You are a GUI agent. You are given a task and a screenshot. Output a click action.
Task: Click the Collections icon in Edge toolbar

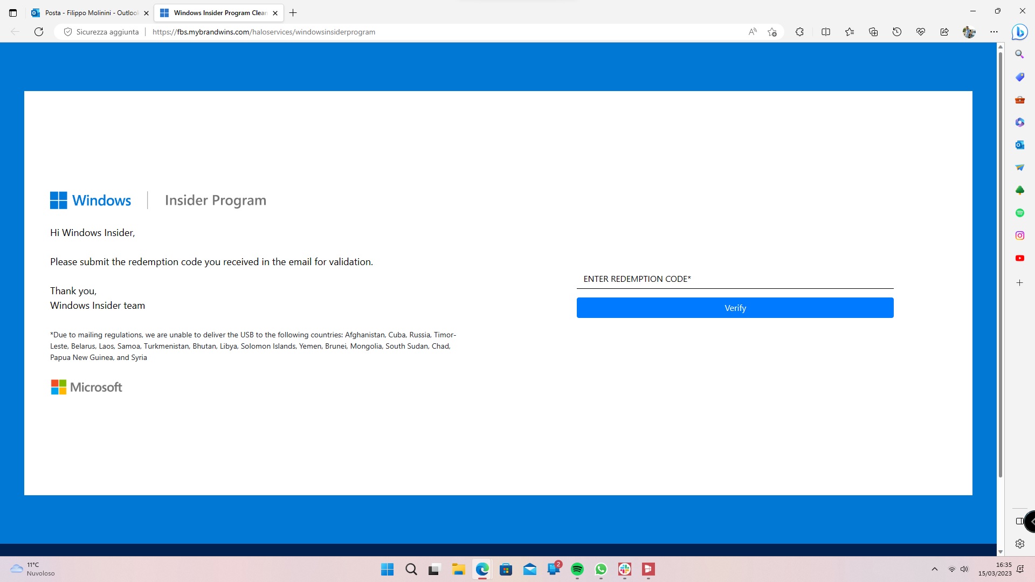coord(873,31)
